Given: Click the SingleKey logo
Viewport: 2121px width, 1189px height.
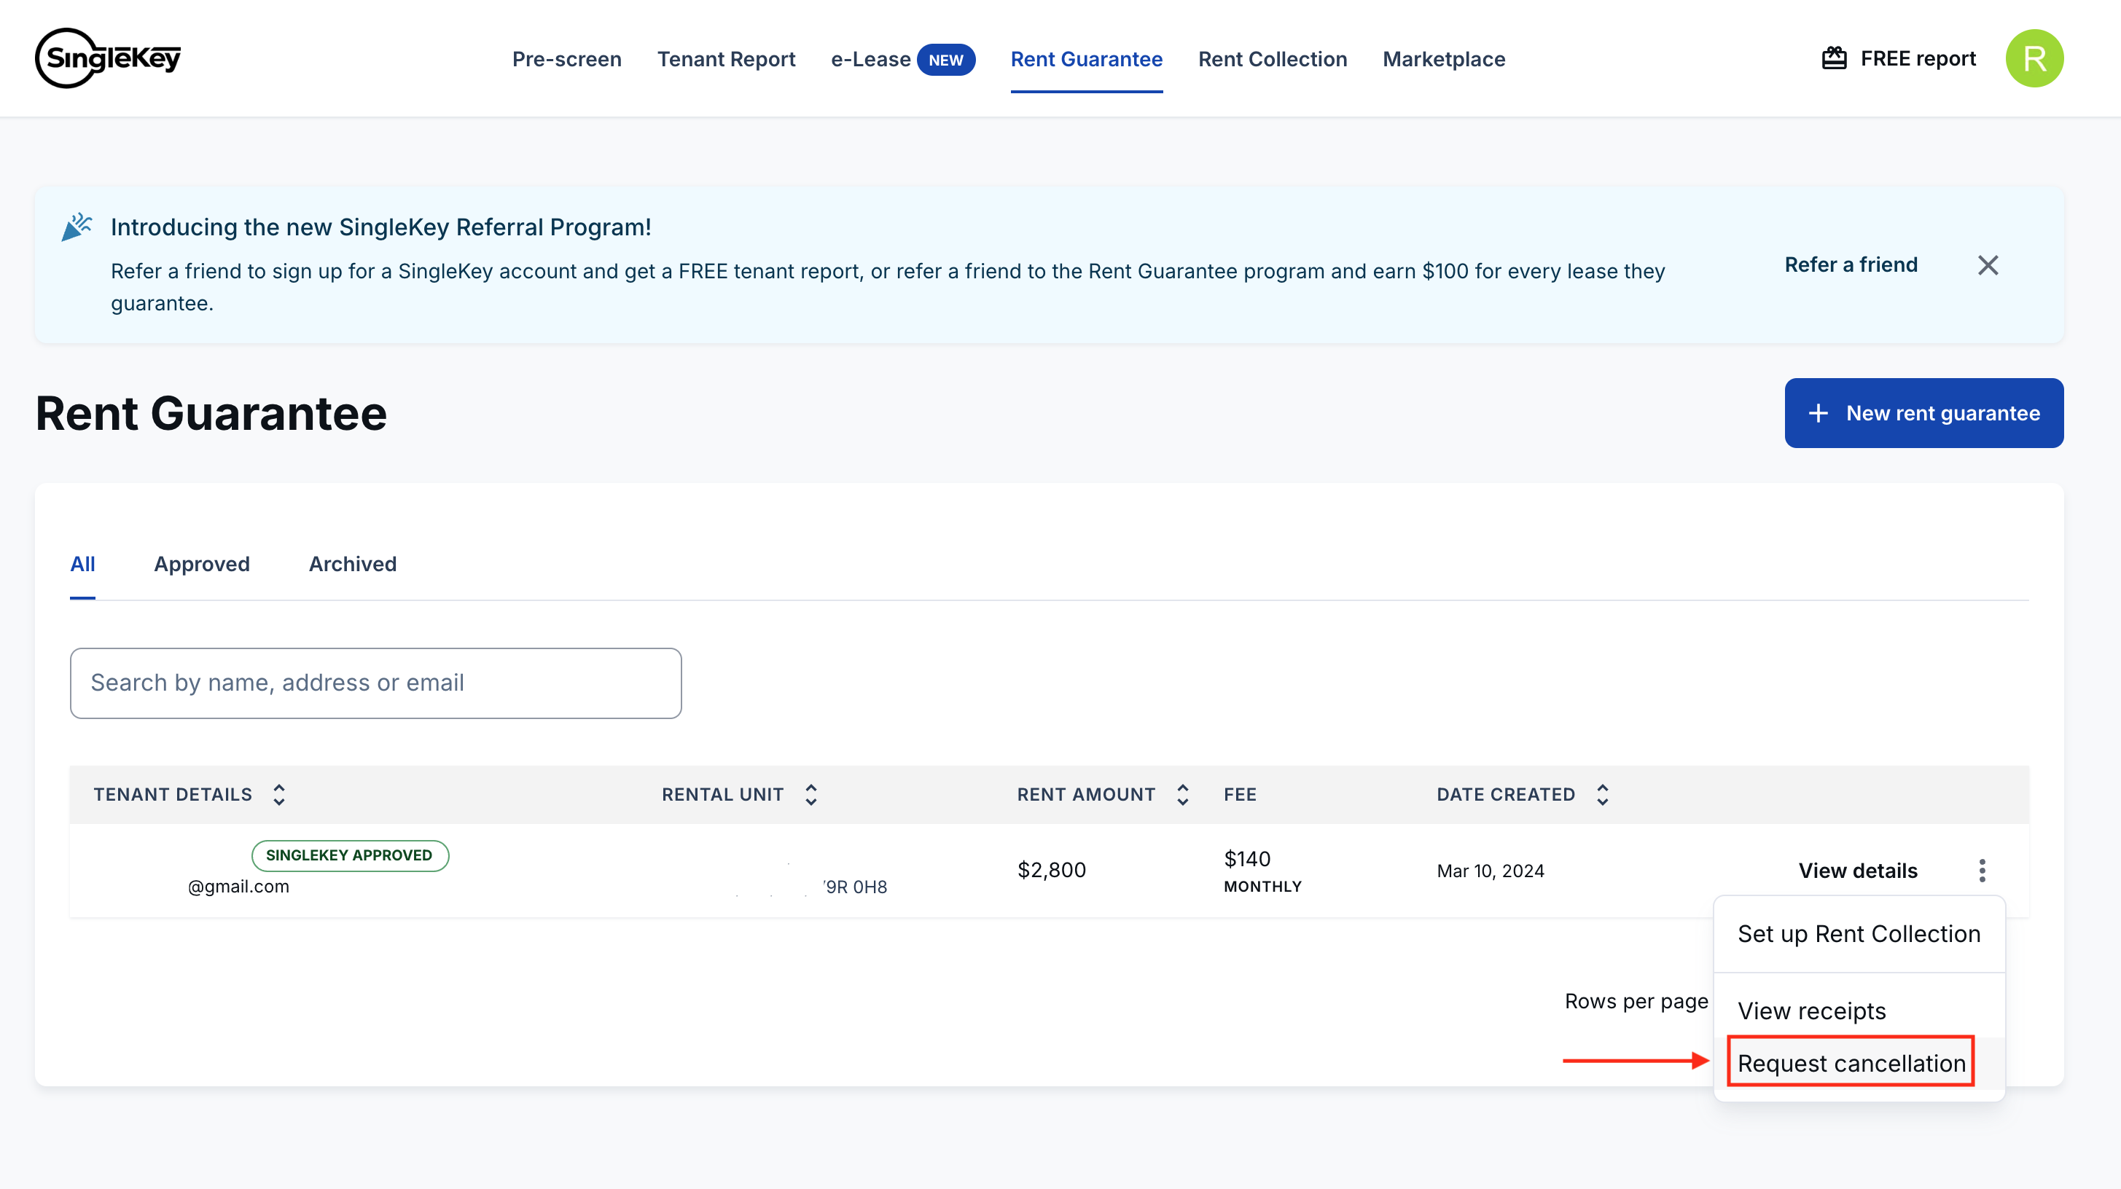Looking at the screenshot, I should pos(108,58).
